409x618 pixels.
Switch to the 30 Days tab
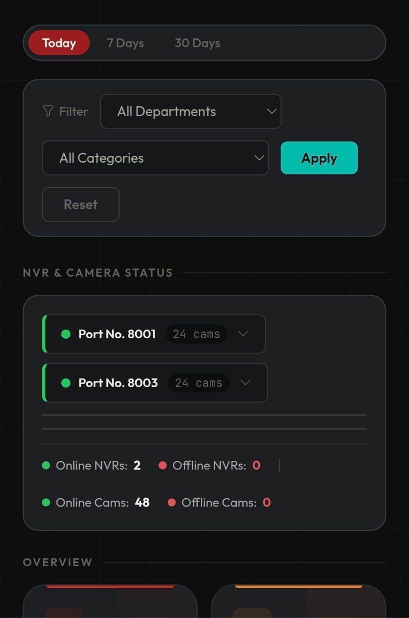coord(197,43)
